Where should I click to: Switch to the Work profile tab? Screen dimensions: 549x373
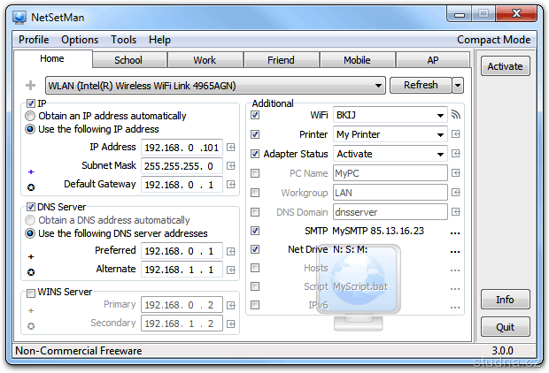[205, 60]
